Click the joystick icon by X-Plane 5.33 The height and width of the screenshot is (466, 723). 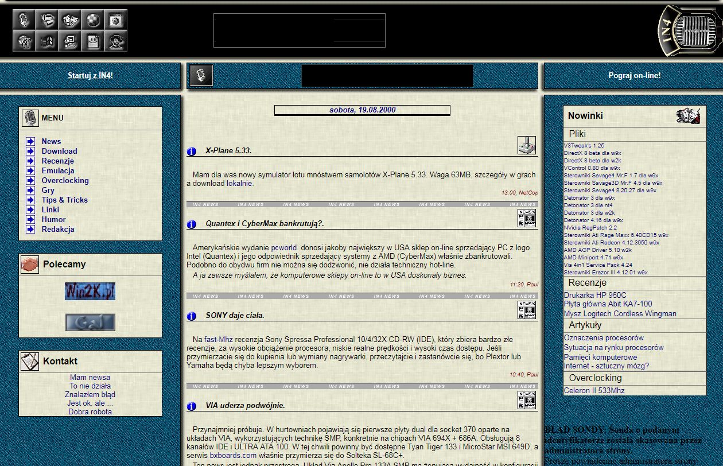click(x=526, y=145)
